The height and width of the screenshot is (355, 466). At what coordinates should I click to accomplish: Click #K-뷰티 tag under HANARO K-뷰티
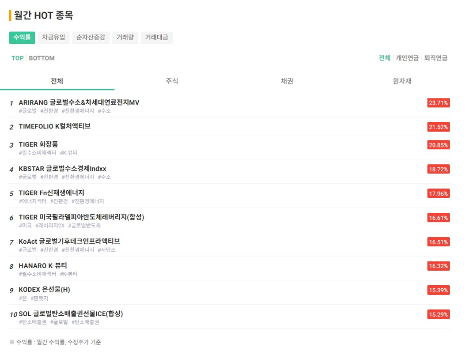point(68,274)
